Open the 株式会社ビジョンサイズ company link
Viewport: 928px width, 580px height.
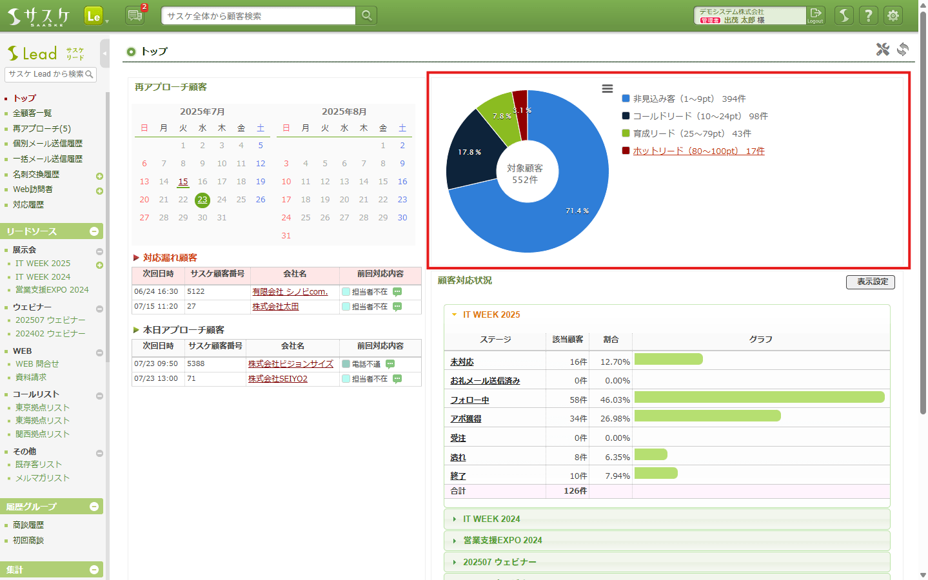pos(290,364)
